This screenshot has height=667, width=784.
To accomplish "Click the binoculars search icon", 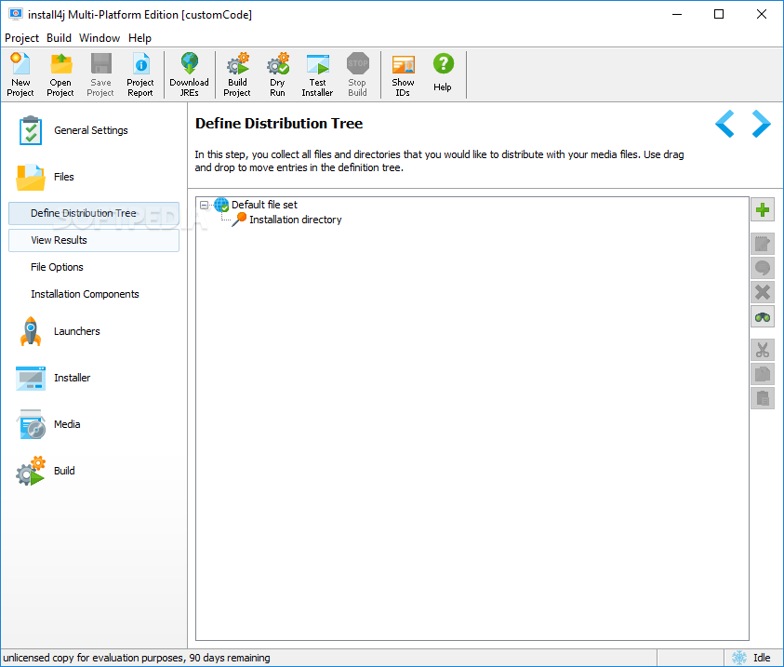I will [x=763, y=317].
